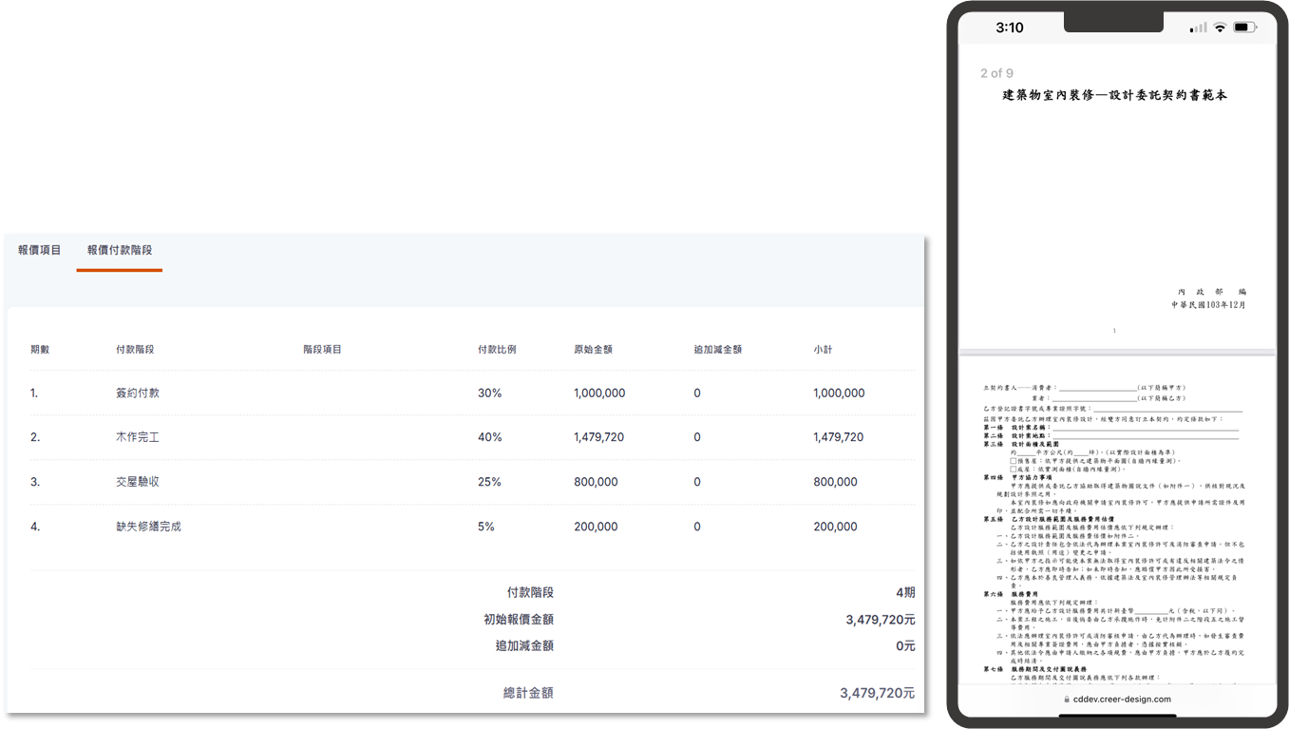Tap the phone home indicator bar
Screen dimensions: 1289x729
(1117, 715)
